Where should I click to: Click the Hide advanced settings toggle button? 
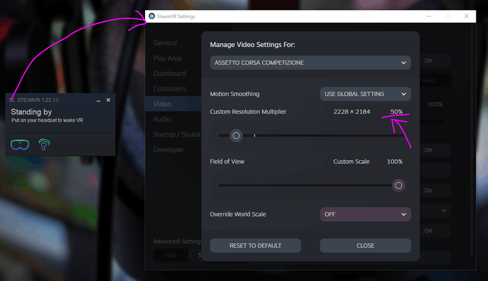(171, 255)
